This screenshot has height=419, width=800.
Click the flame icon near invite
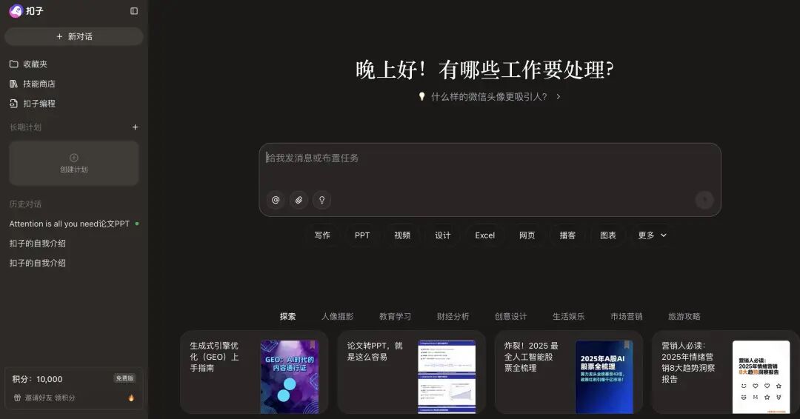point(131,398)
